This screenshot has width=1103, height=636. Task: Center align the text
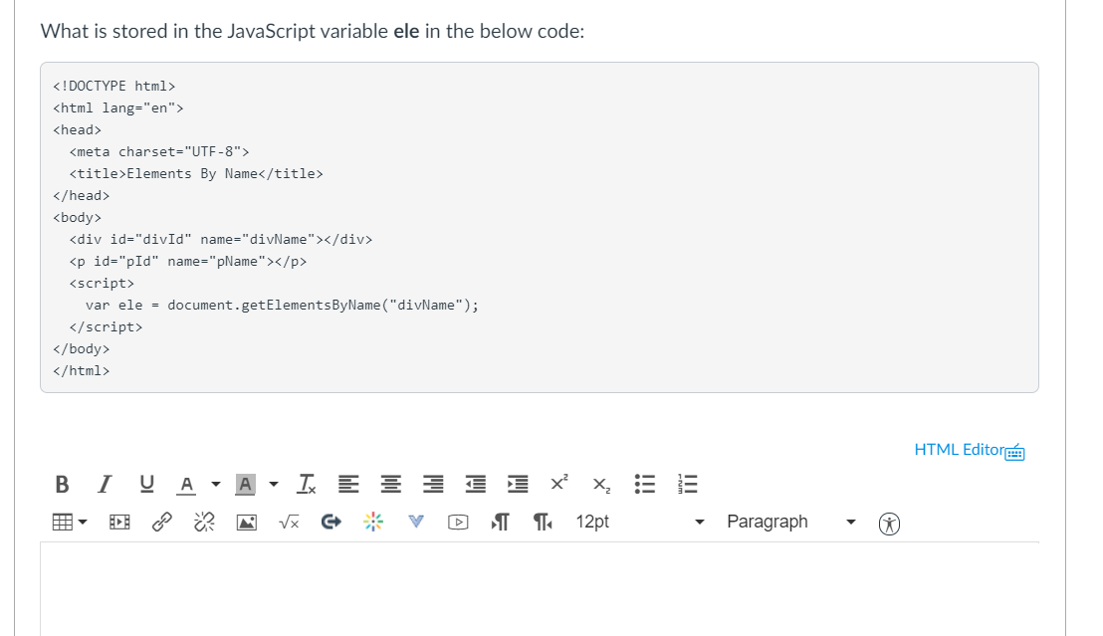point(390,484)
